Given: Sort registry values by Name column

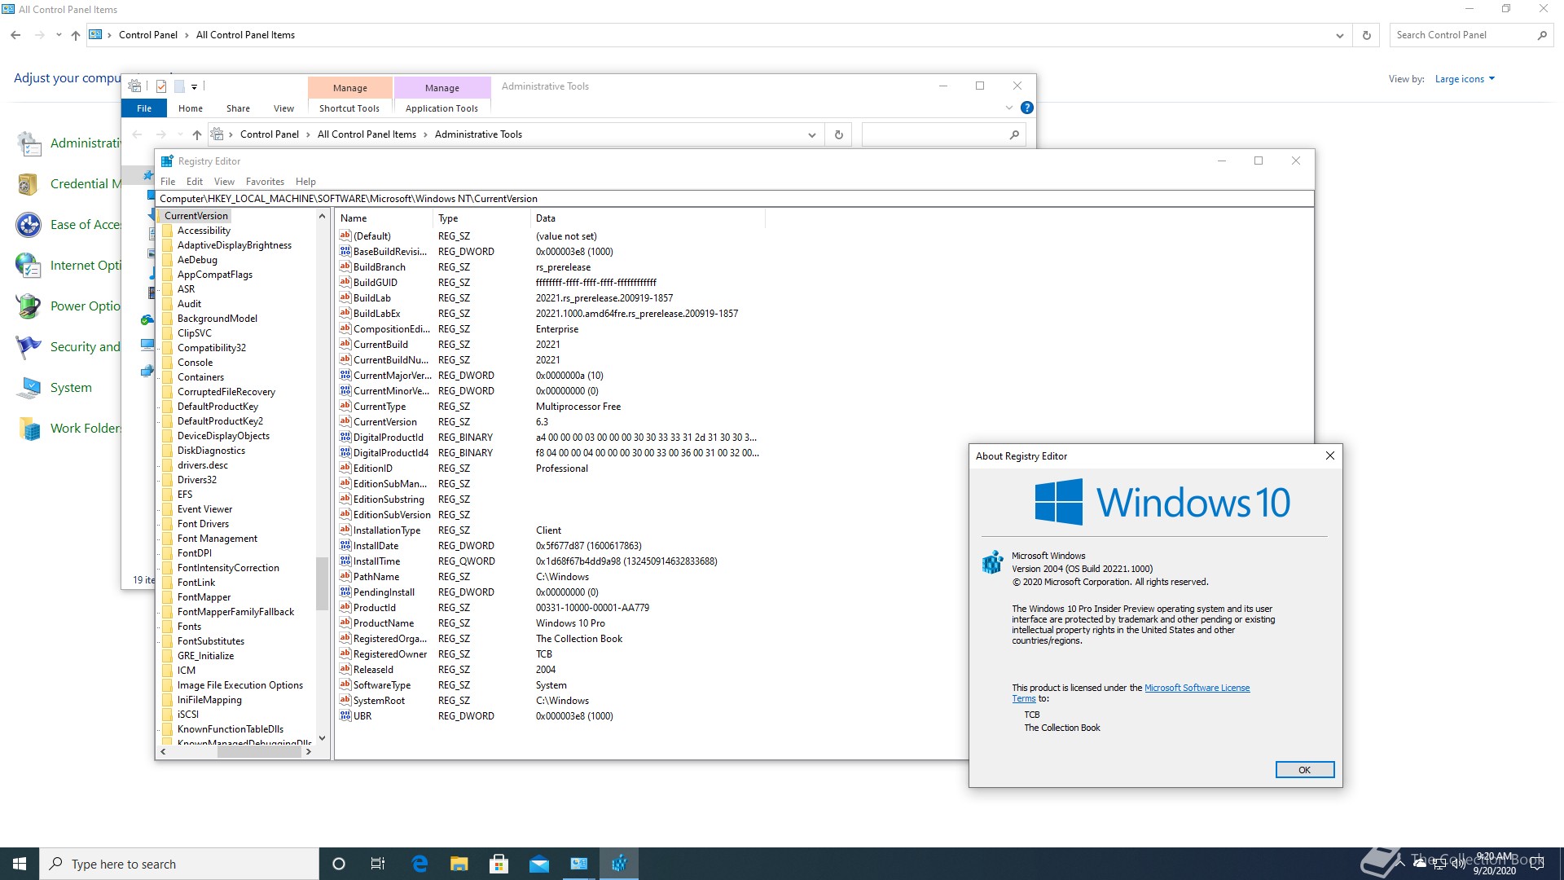Looking at the screenshot, I should (x=384, y=218).
